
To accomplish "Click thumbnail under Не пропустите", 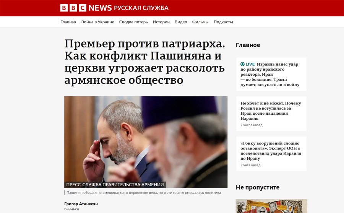I will click(x=271, y=206).
